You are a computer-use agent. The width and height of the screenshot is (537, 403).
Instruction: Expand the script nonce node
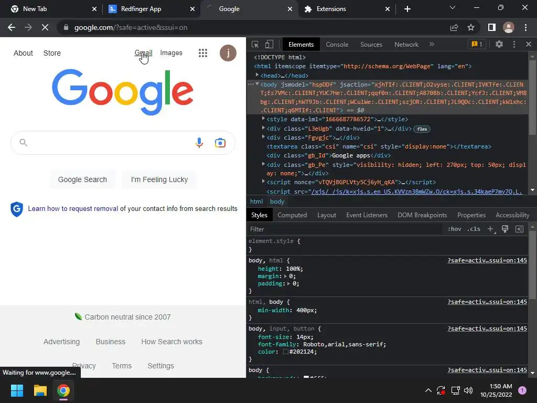tap(263, 182)
